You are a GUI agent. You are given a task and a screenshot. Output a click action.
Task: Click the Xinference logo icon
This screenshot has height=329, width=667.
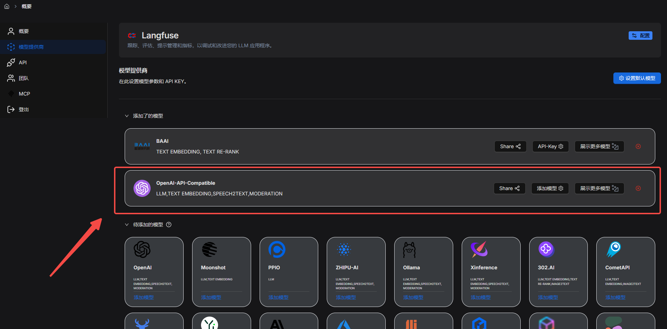pos(479,249)
